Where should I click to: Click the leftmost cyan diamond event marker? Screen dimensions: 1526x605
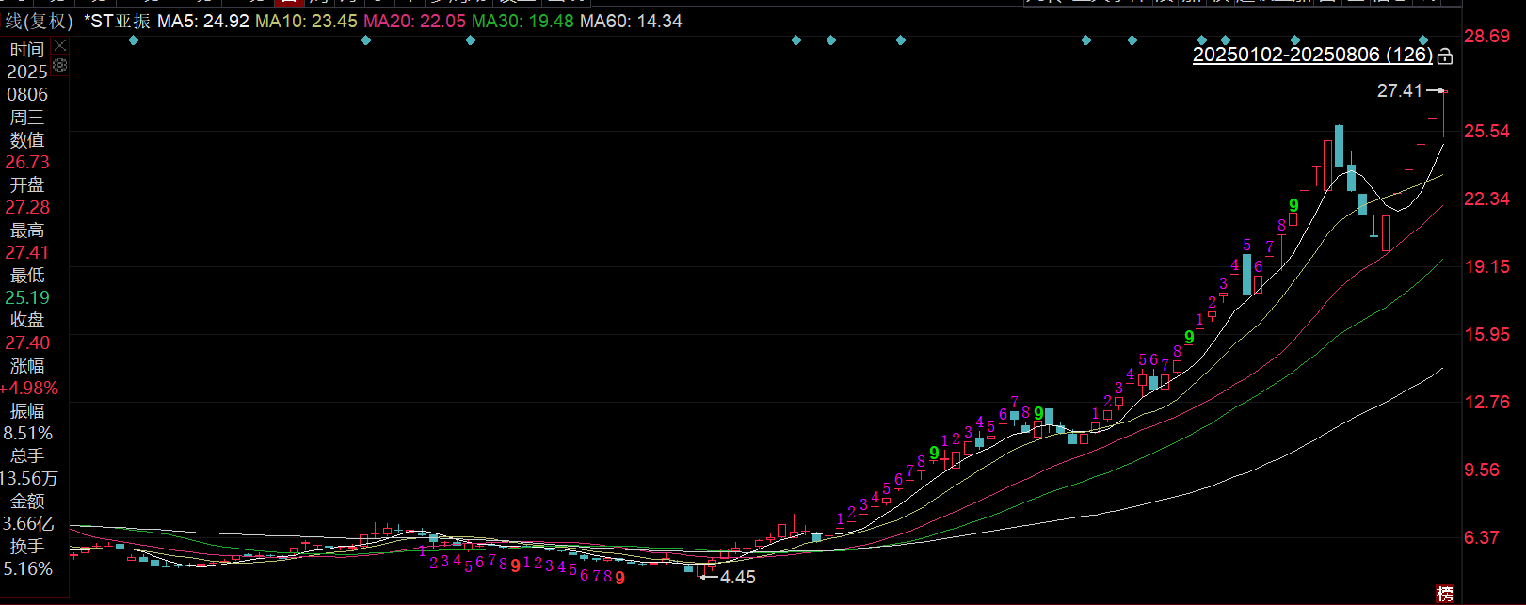click(134, 40)
